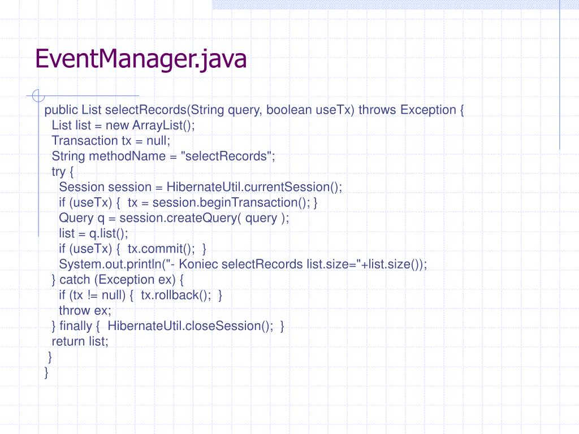Click the 'list = q.list();' line
Image resolution: width=579 pixels, height=434 pixels.
click(x=93, y=233)
